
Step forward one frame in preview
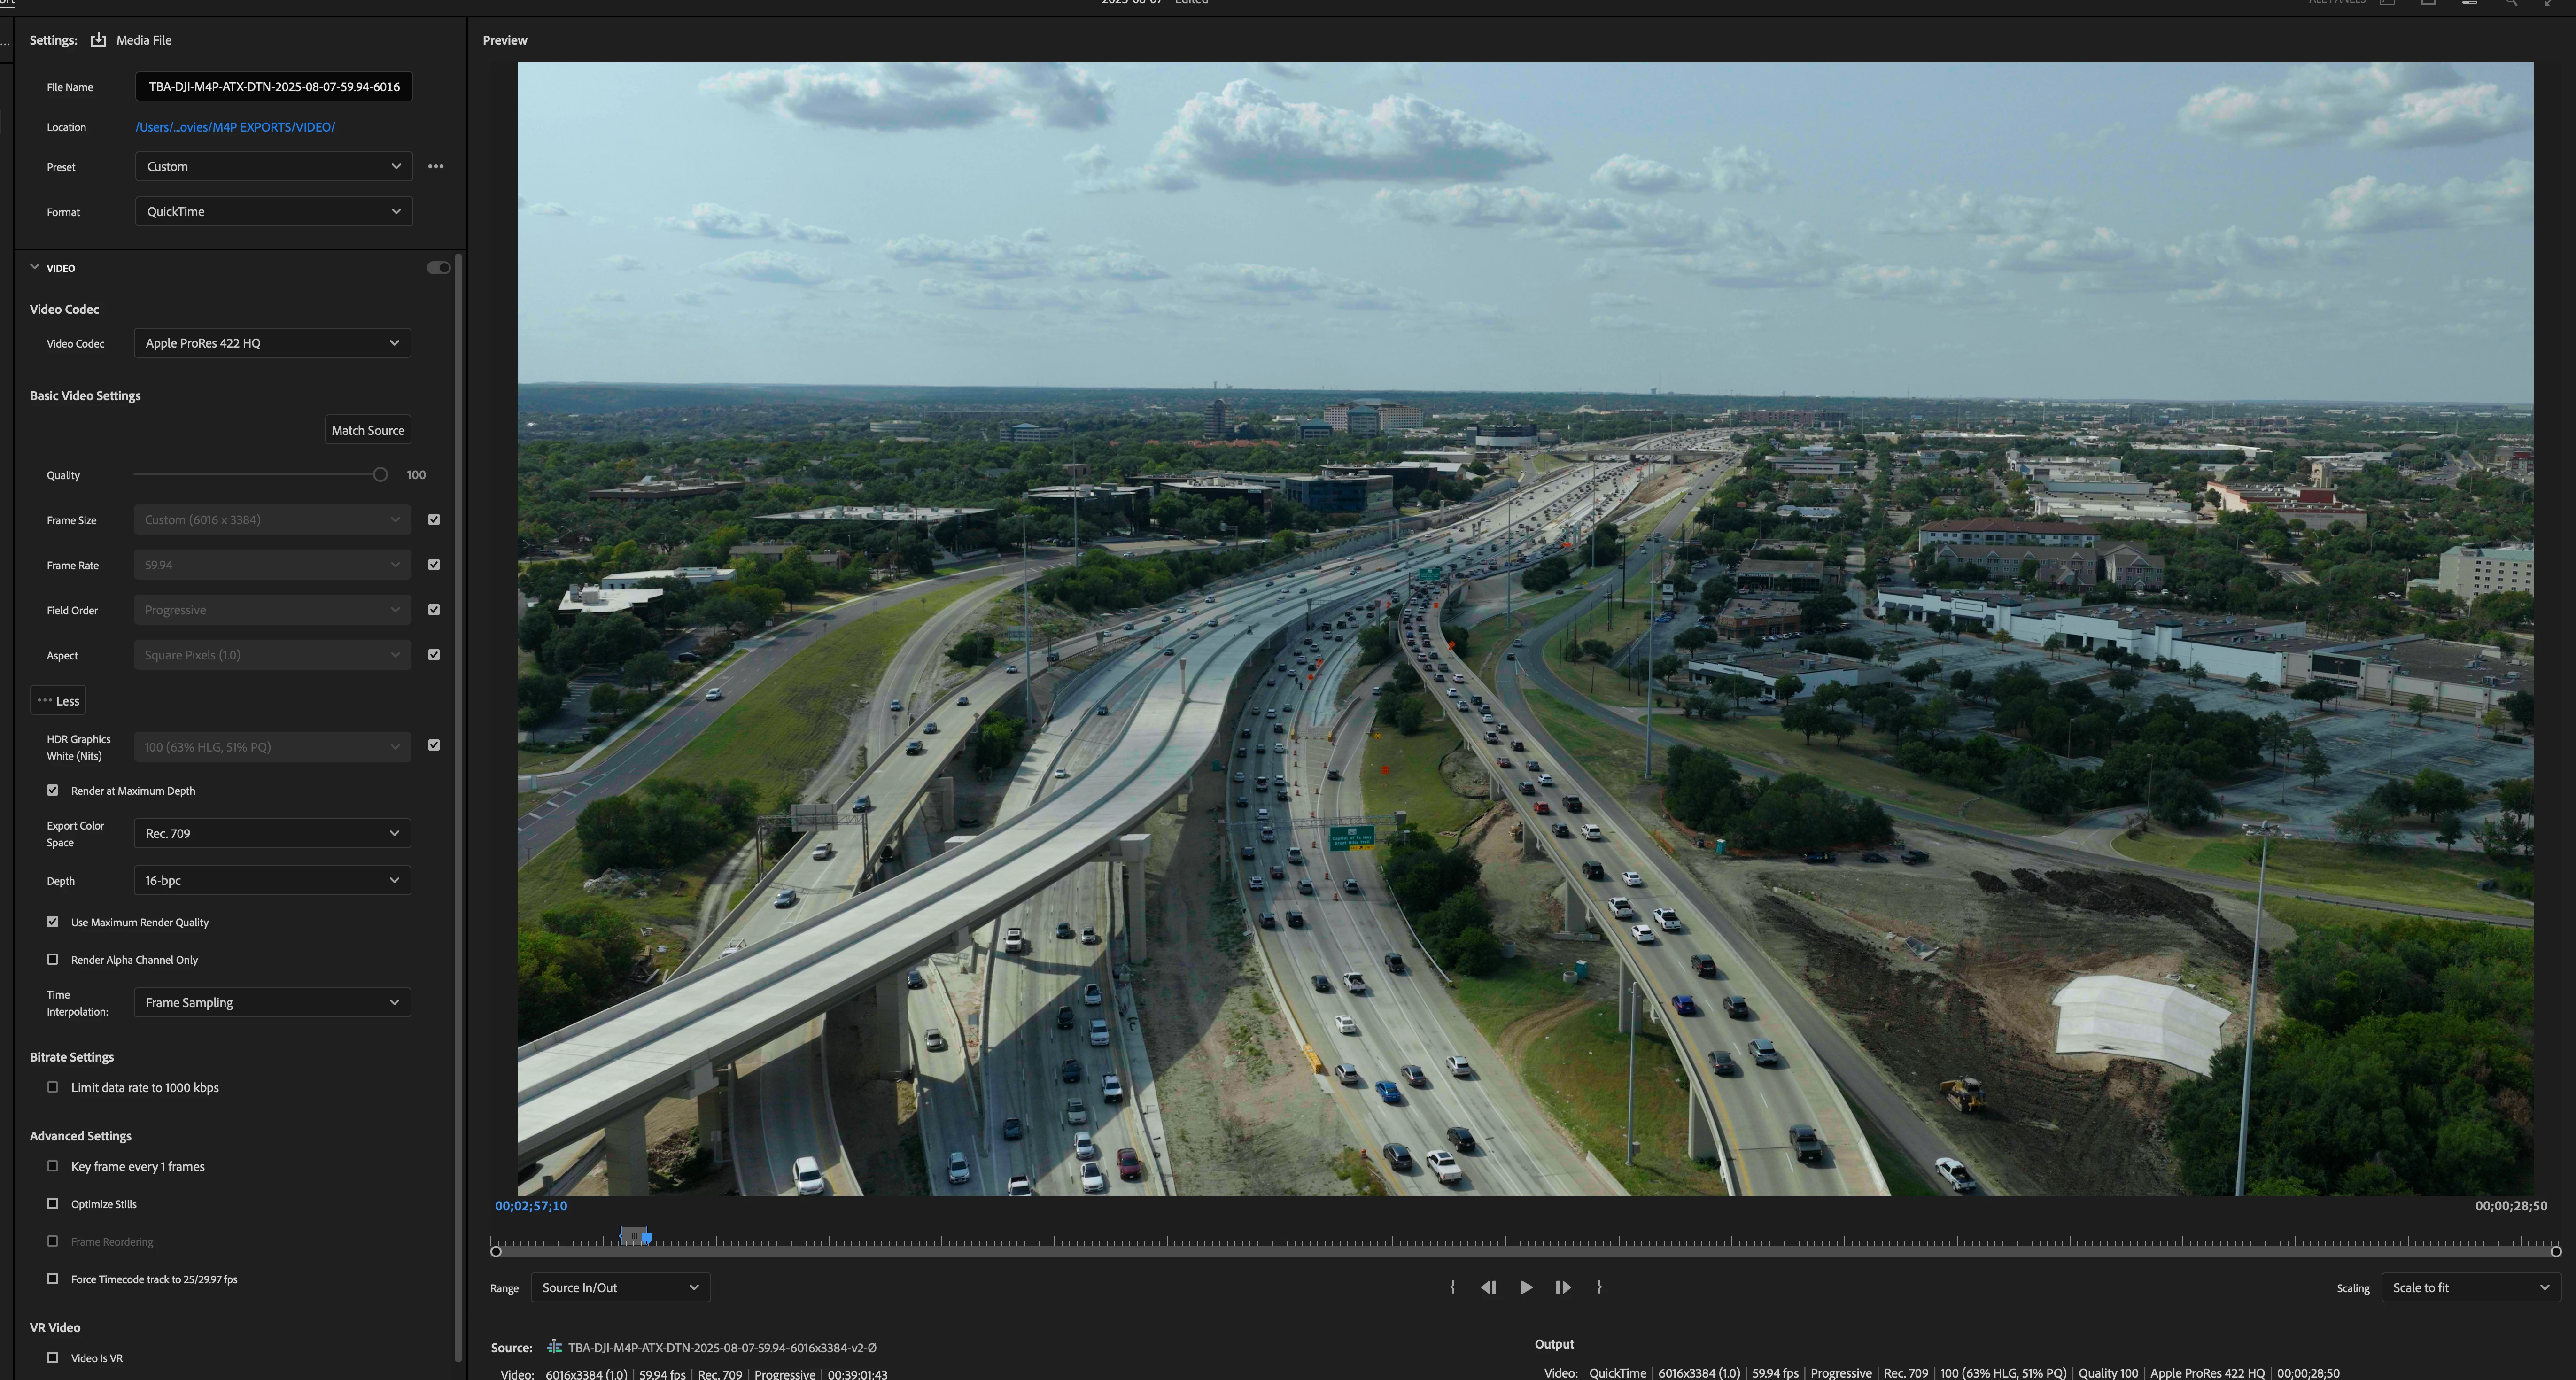[x=1563, y=1287]
